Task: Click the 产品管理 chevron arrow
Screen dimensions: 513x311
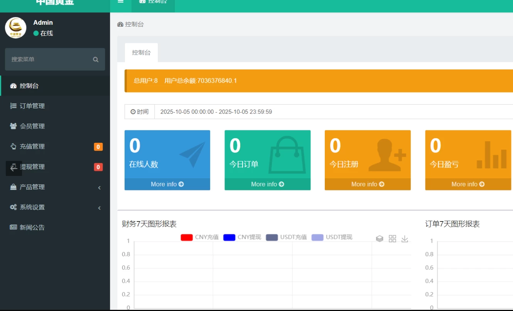Action: [100, 188]
